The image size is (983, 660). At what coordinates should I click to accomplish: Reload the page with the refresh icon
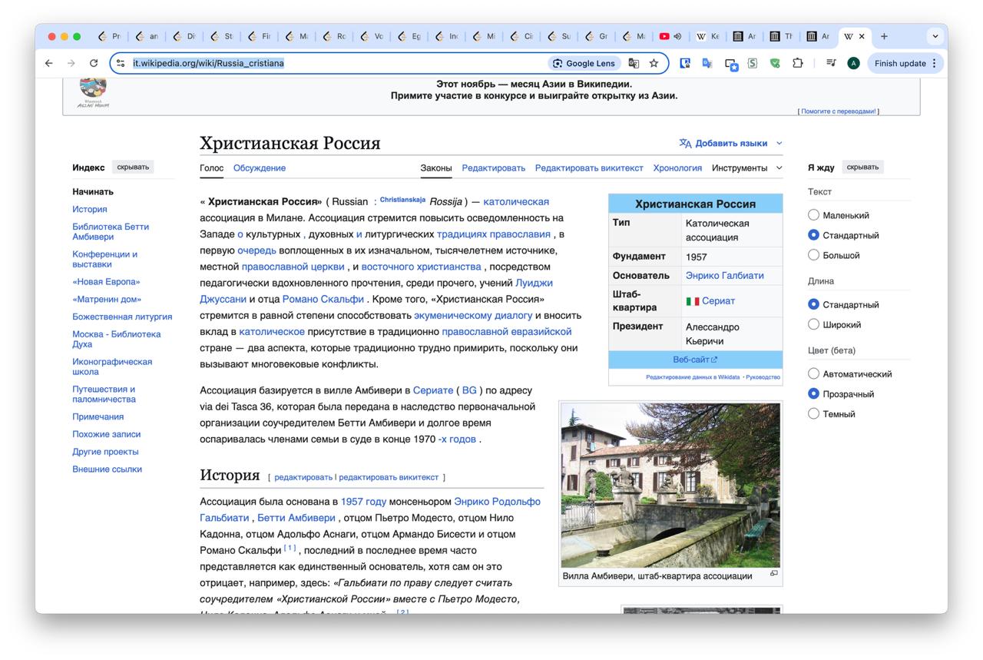click(94, 63)
